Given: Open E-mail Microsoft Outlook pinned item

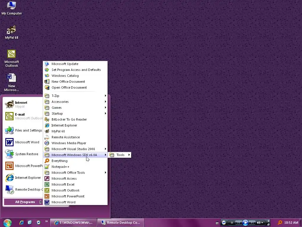Looking at the screenshot, I should pos(23,116).
